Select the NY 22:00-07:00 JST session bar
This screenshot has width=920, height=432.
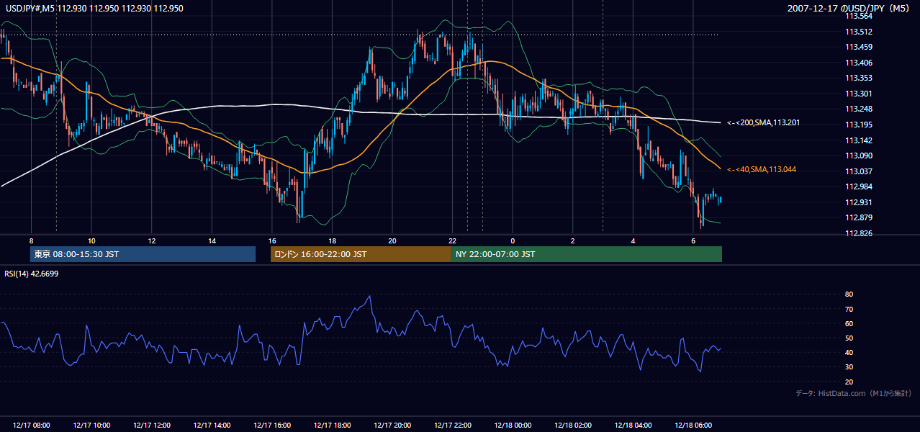pos(587,254)
